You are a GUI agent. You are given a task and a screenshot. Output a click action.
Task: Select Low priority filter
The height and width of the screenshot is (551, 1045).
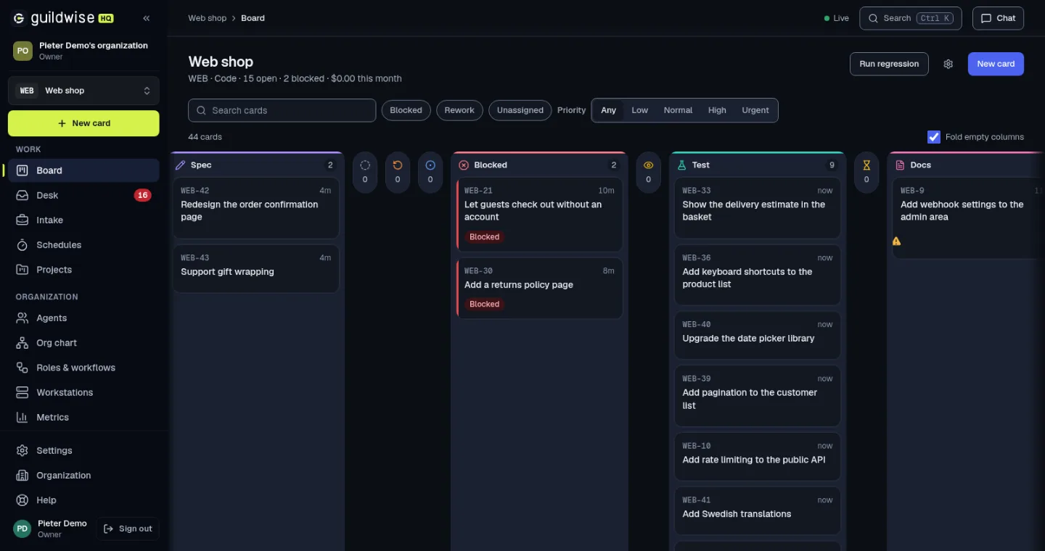tap(640, 110)
